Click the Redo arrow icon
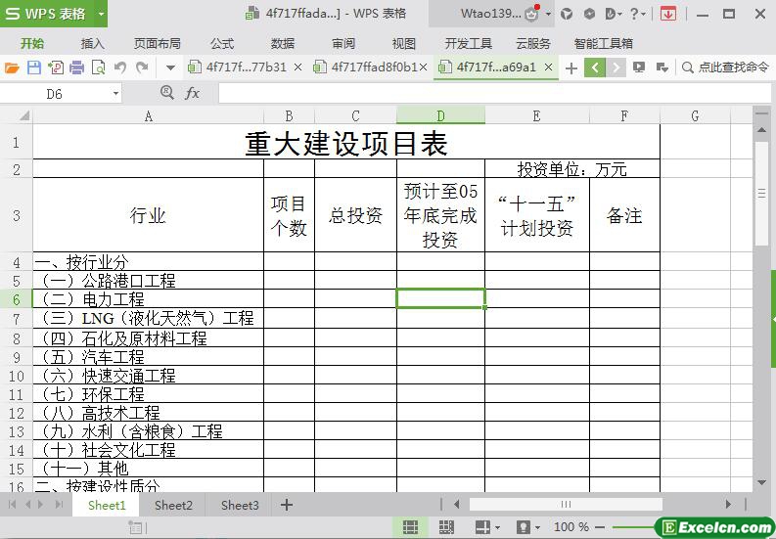Image resolution: width=776 pixels, height=539 pixels. (142, 67)
